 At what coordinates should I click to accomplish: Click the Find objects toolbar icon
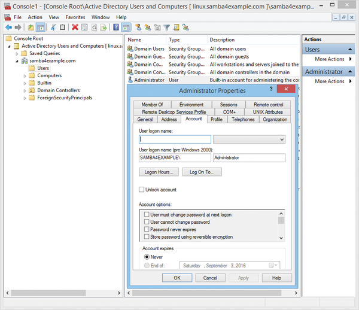pyautogui.click(x=176, y=28)
